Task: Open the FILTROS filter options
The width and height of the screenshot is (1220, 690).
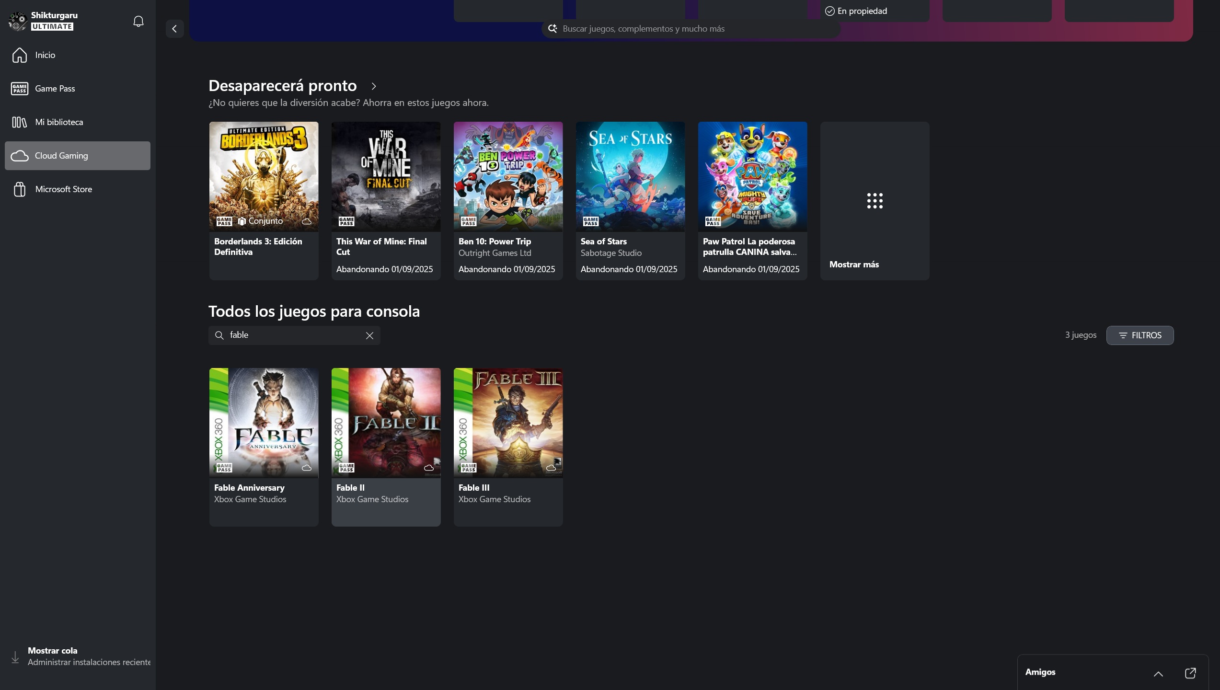Action: coord(1139,335)
